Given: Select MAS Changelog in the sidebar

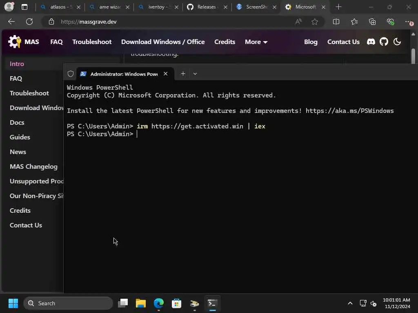Looking at the screenshot, I should click(33, 167).
